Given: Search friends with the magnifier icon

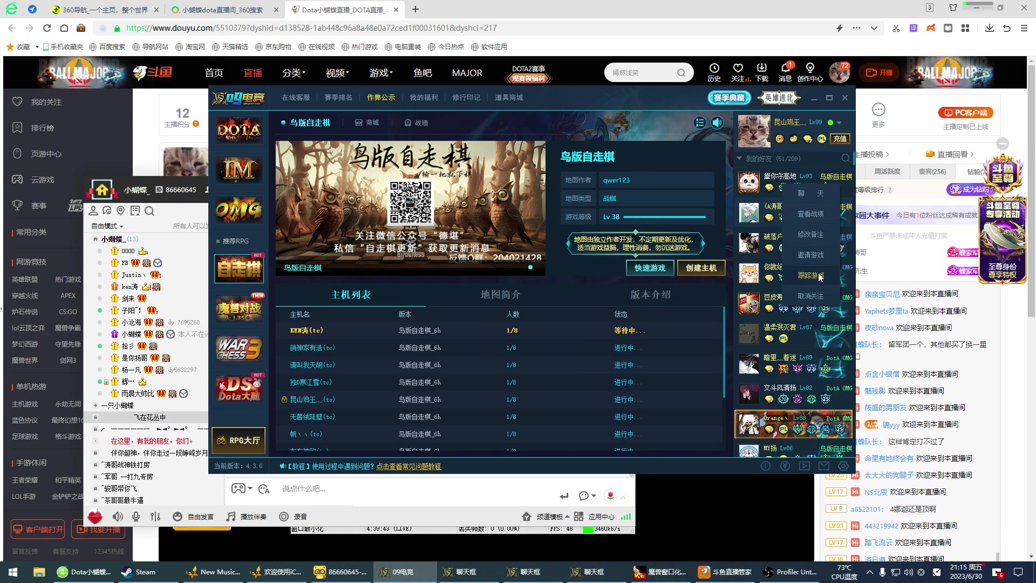Looking at the screenshot, I should tap(846, 158).
